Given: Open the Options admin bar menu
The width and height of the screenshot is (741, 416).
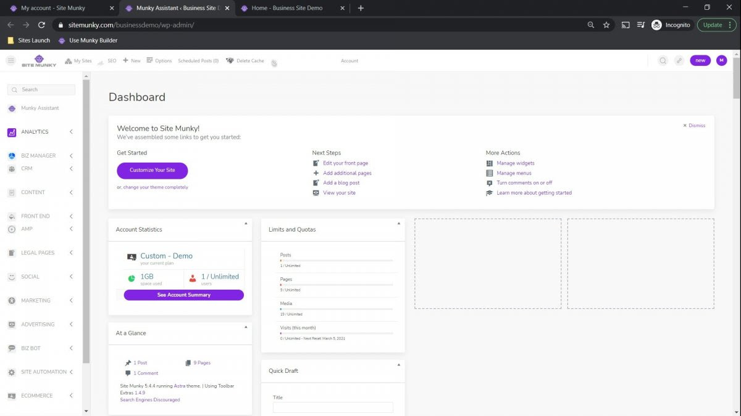Looking at the screenshot, I should click(x=159, y=61).
